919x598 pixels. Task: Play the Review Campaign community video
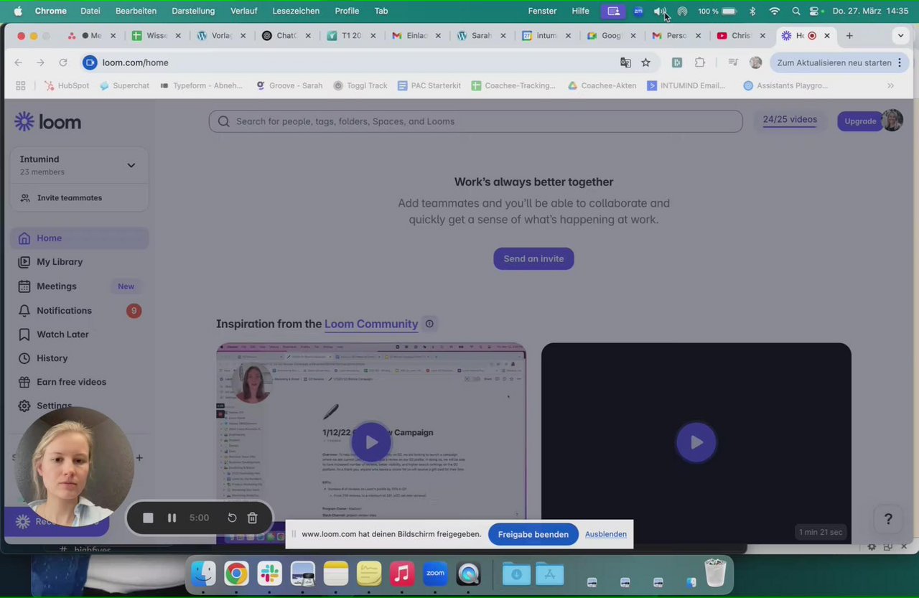pos(371,442)
